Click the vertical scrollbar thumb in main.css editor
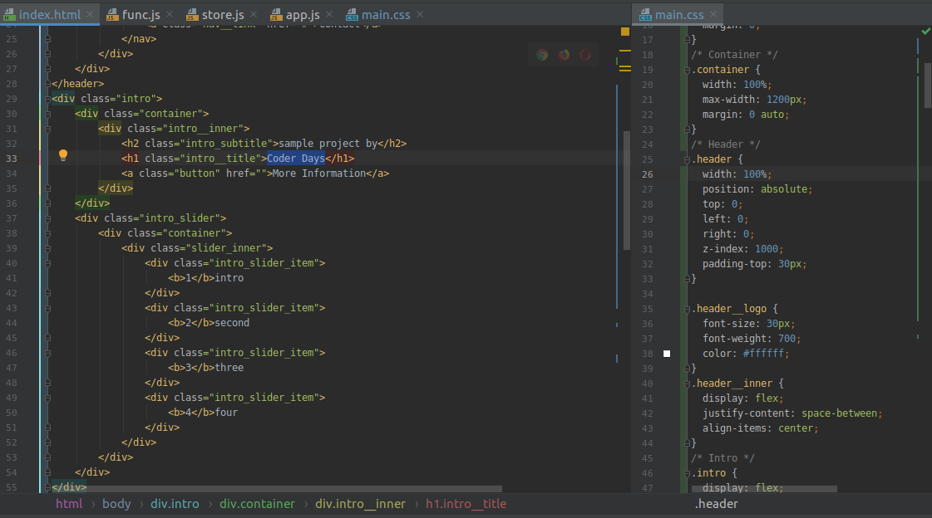The image size is (932, 518). [927, 86]
